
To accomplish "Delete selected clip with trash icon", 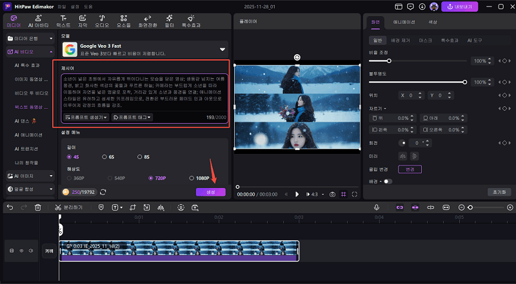I will tap(38, 207).
